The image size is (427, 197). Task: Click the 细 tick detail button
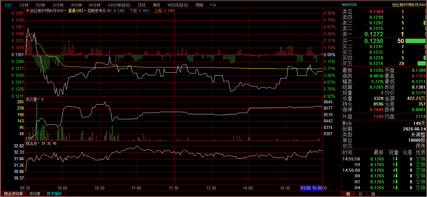pyautogui.click(x=348, y=194)
